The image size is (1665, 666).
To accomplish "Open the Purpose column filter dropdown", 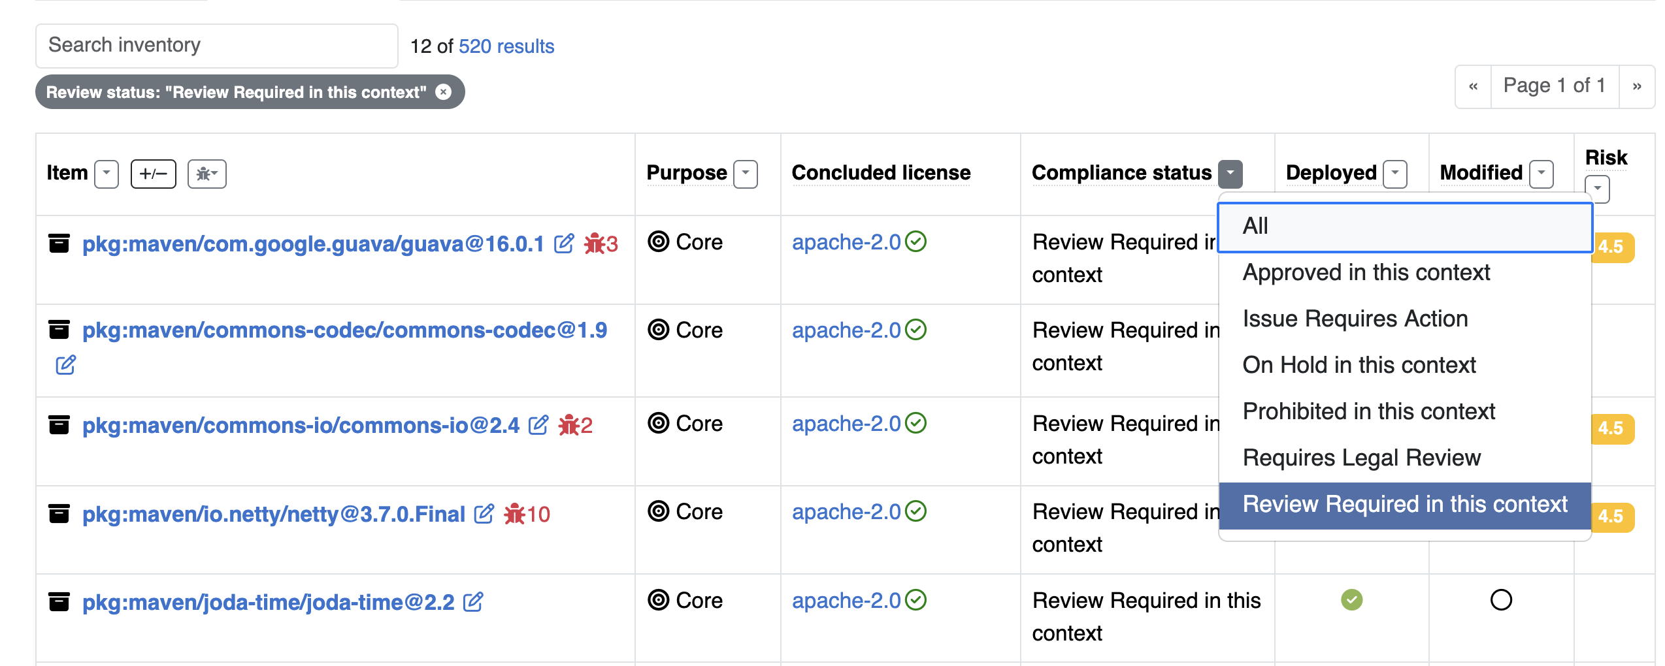I will click(746, 174).
